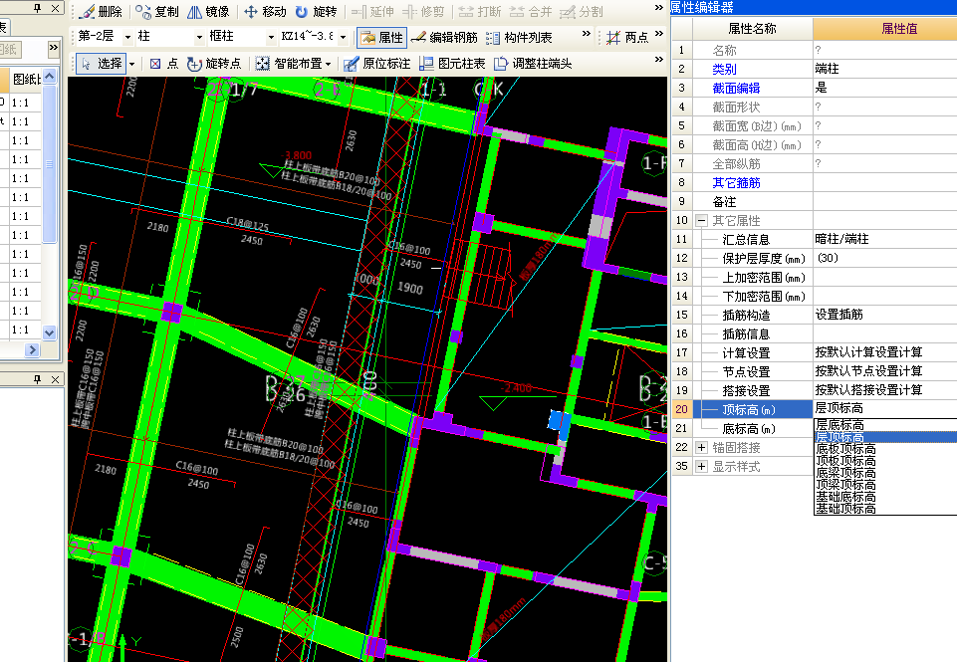Click the 其它箍筋 property name
This screenshot has width=957, height=662.
coord(736,183)
